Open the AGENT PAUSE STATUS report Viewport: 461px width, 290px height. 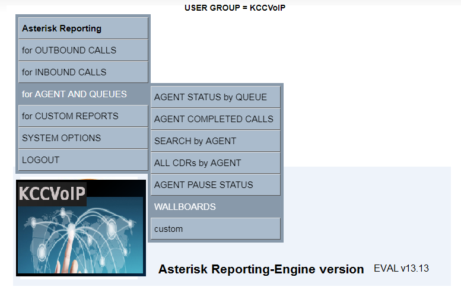coord(215,185)
